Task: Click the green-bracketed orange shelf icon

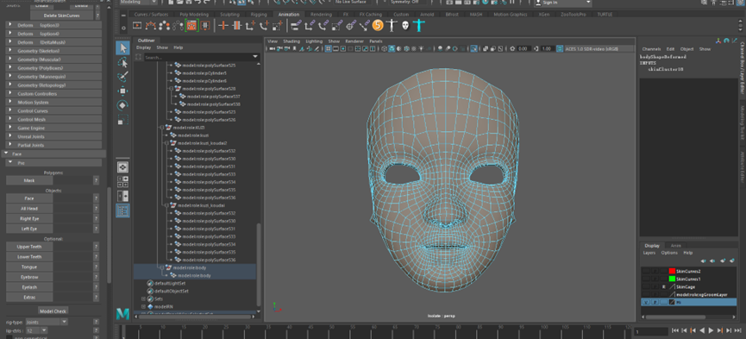Action: pyautogui.click(x=191, y=25)
